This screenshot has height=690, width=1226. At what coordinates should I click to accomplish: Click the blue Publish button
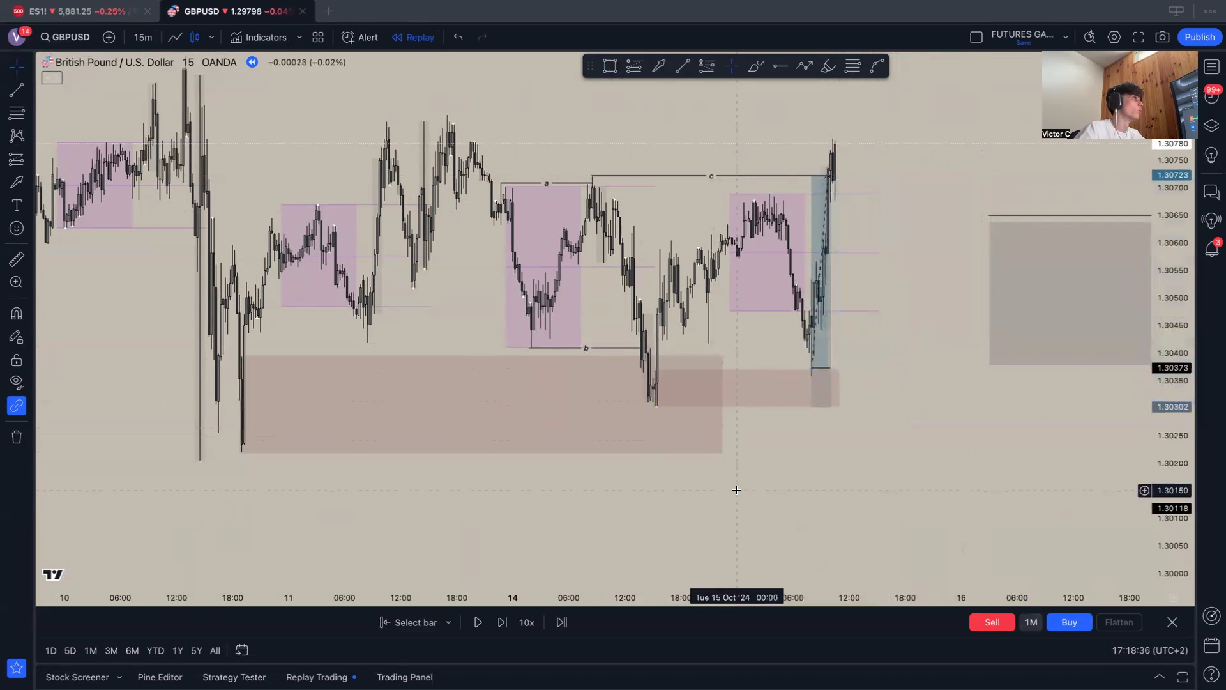[x=1199, y=37]
